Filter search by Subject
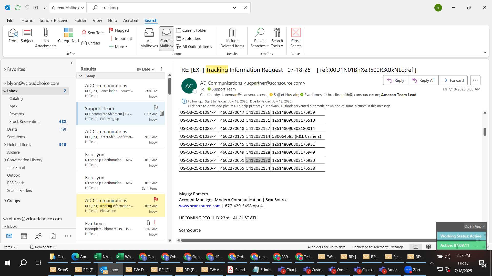This screenshot has height=276, width=492. tap(27, 36)
